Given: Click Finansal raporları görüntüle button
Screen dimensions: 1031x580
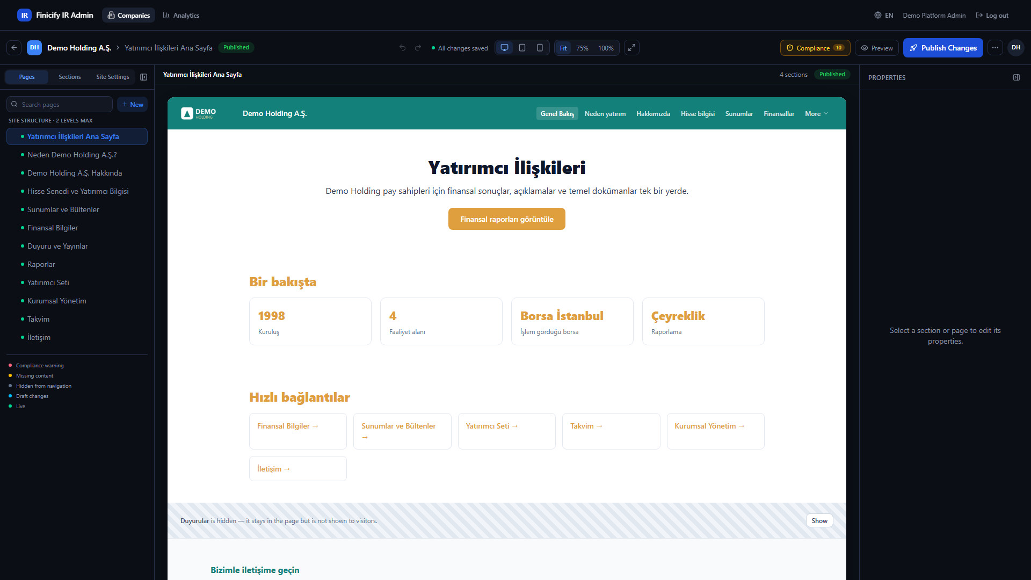Looking at the screenshot, I should coord(507,219).
